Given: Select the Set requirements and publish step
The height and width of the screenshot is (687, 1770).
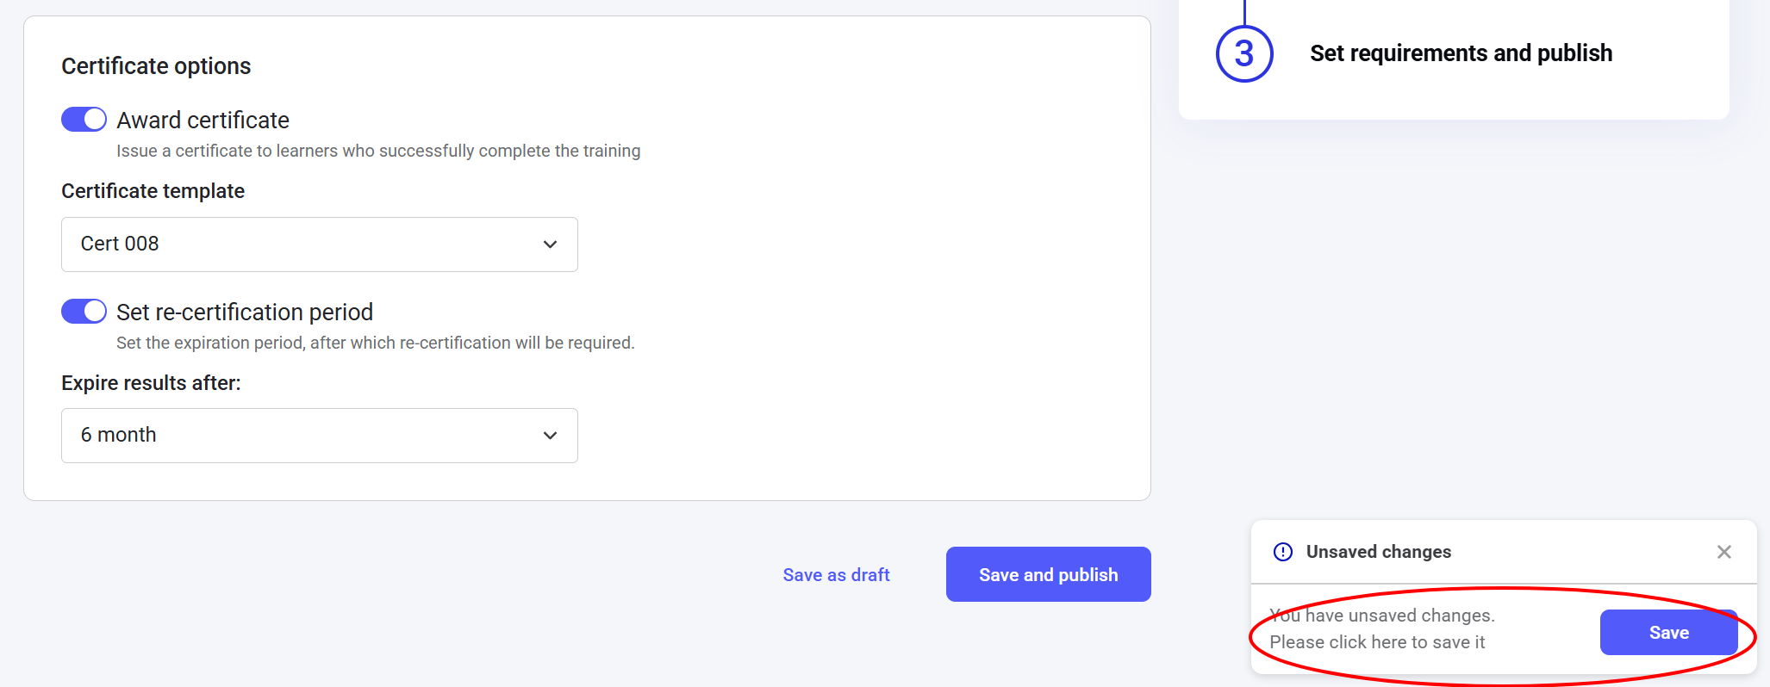Looking at the screenshot, I should coord(1460,53).
